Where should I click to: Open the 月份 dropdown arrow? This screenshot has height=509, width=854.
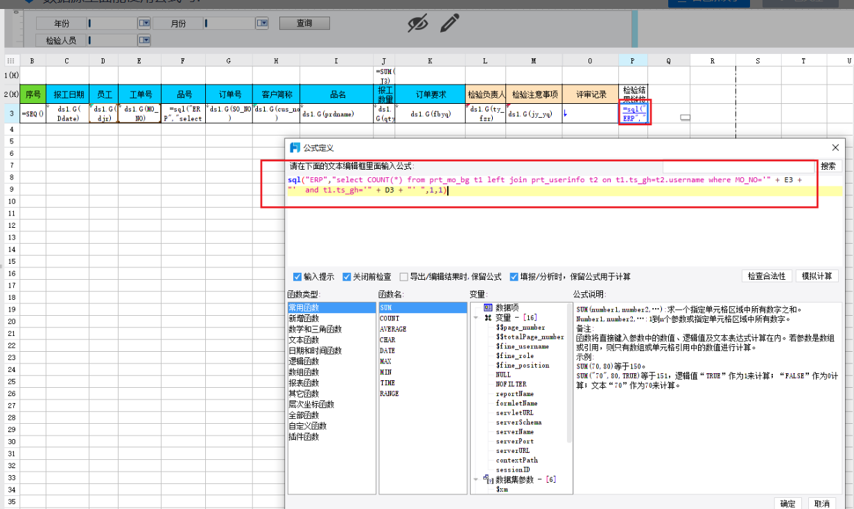pos(262,24)
